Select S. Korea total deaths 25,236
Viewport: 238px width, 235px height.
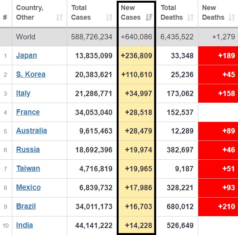coord(182,74)
